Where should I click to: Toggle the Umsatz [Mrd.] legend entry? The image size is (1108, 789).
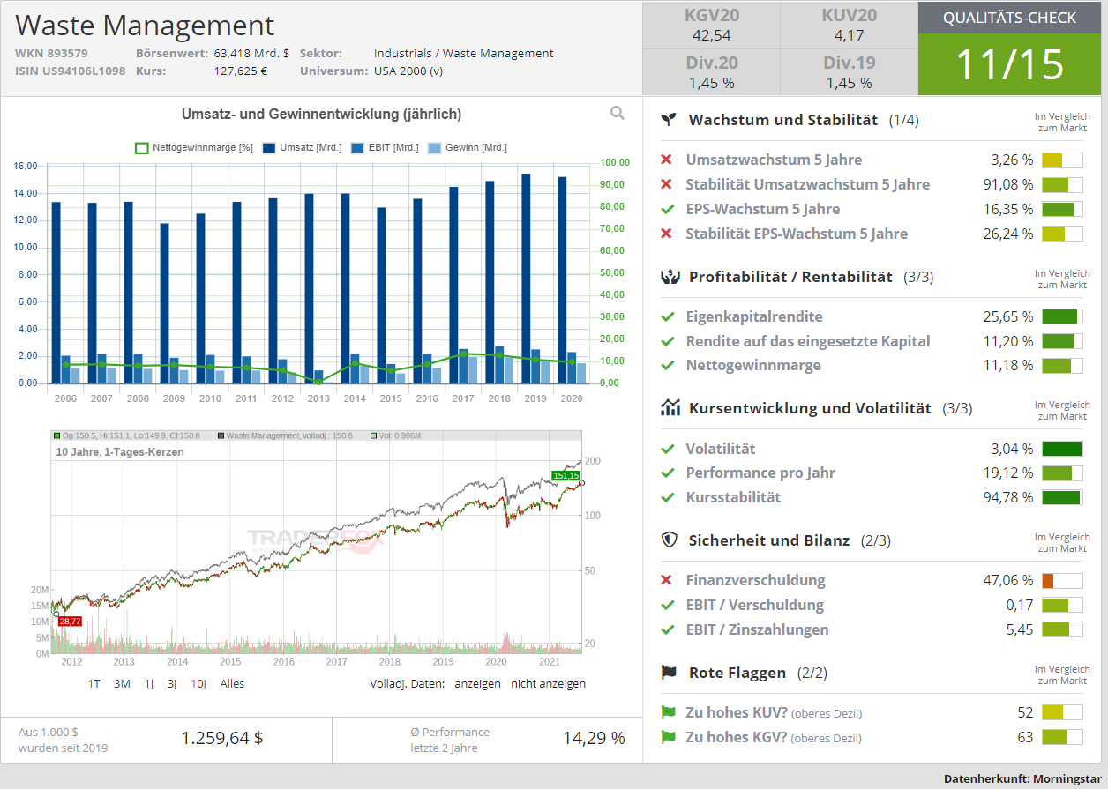pyautogui.click(x=303, y=148)
